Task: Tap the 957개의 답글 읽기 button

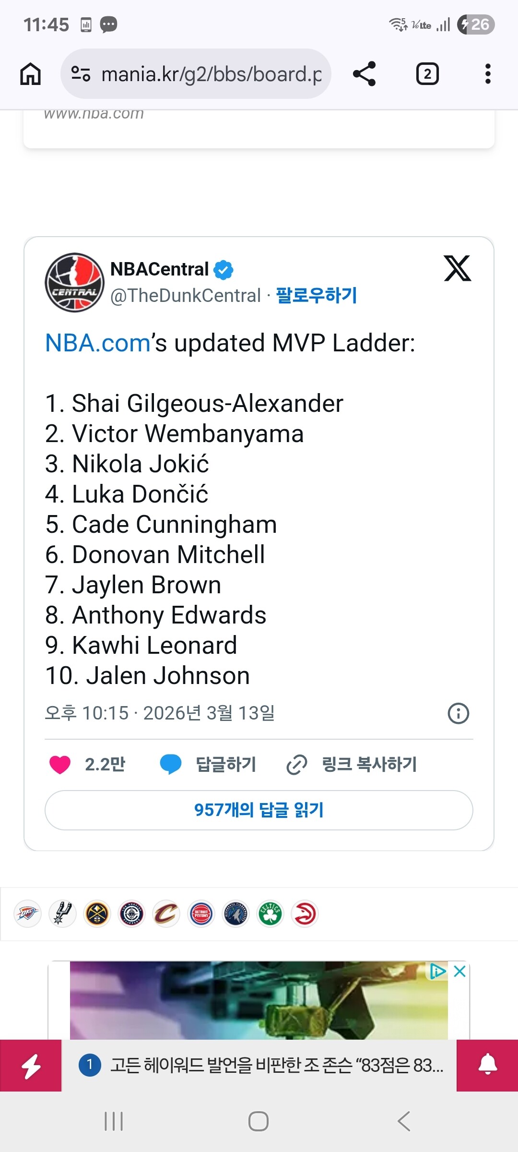Action: (259, 810)
